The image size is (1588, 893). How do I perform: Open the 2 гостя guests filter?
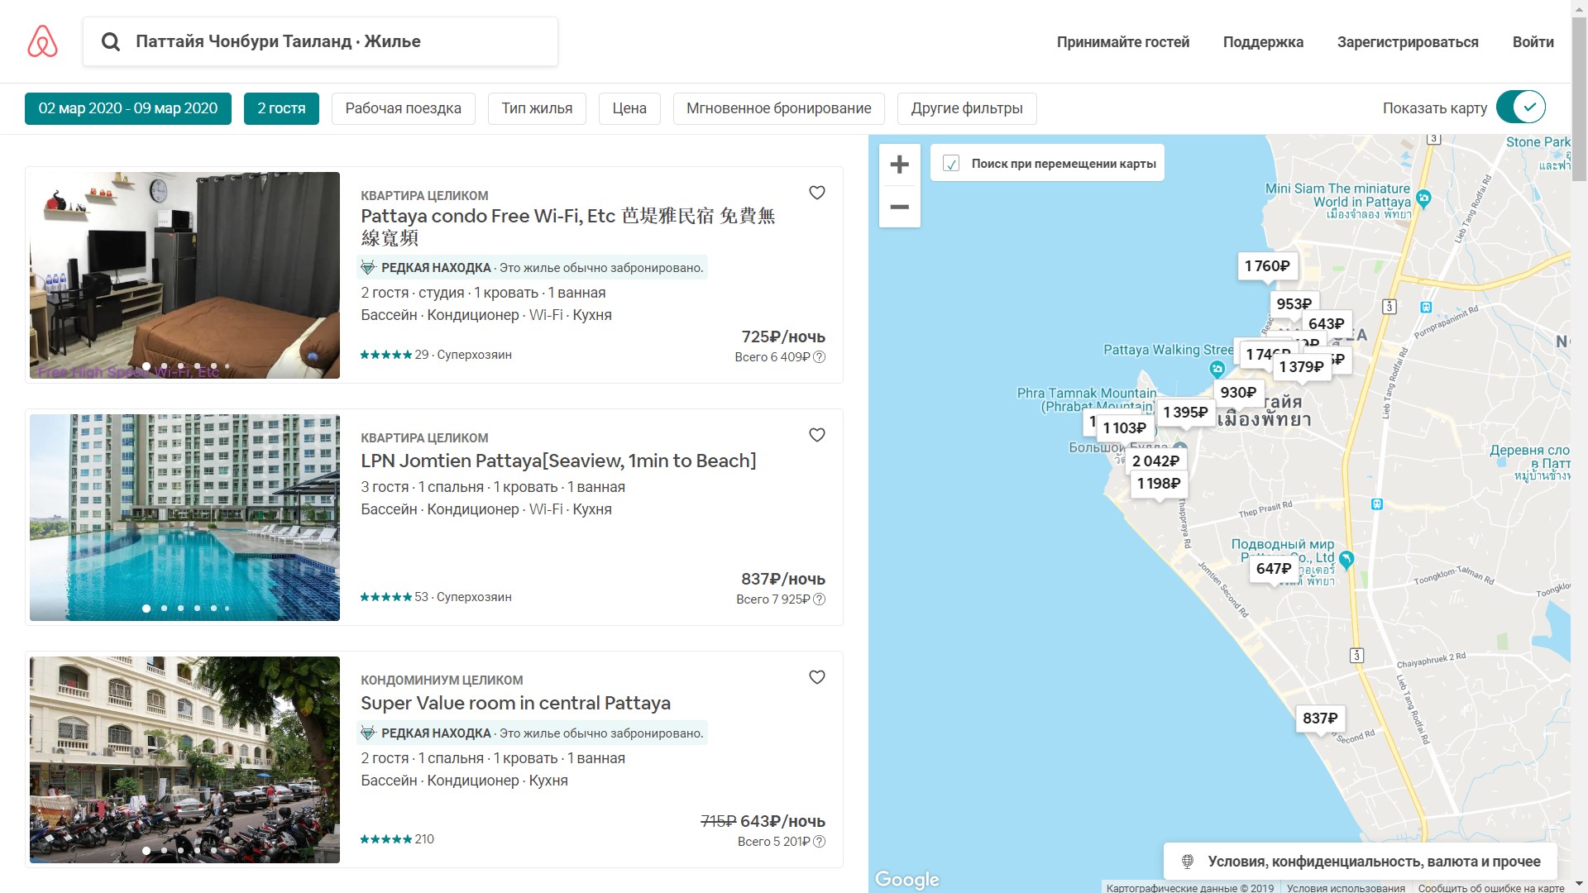[281, 108]
